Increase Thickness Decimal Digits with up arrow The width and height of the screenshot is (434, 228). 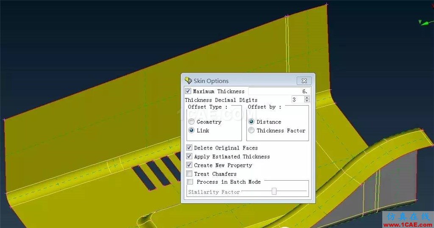click(x=307, y=98)
